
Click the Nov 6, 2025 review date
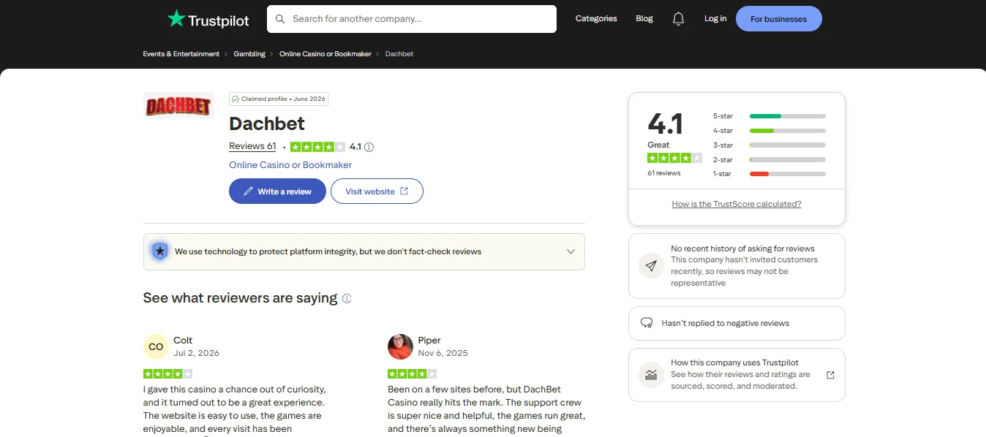[443, 353]
